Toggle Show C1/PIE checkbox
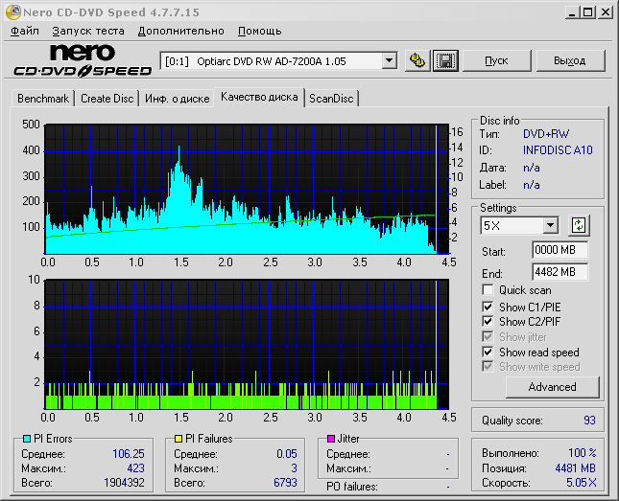619x501 pixels. tap(489, 307)
